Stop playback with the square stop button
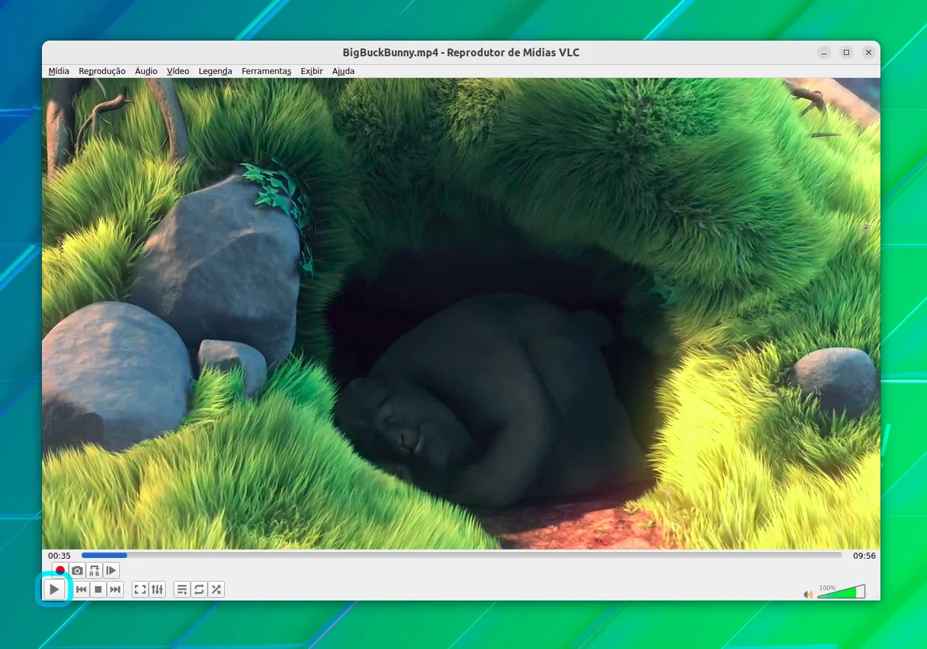Viewport: 927px width, 649px height. pyautogui.click(x=98, y=589)
